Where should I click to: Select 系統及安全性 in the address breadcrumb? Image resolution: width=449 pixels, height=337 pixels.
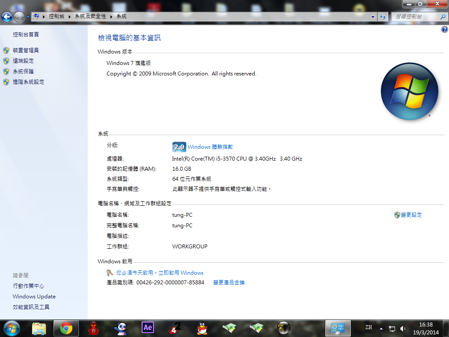[x=90, y=16]
